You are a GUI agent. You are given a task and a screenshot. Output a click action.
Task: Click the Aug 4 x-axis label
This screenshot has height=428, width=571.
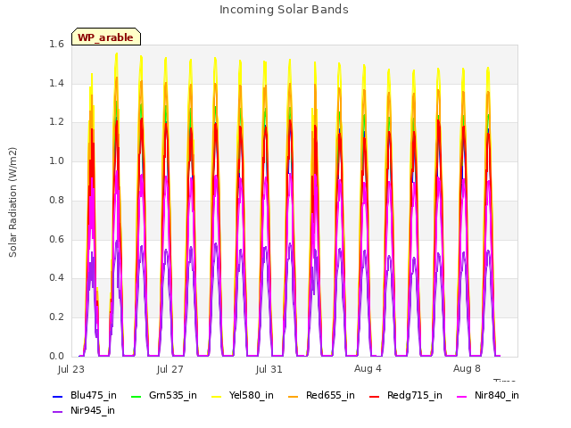(368, 368)
